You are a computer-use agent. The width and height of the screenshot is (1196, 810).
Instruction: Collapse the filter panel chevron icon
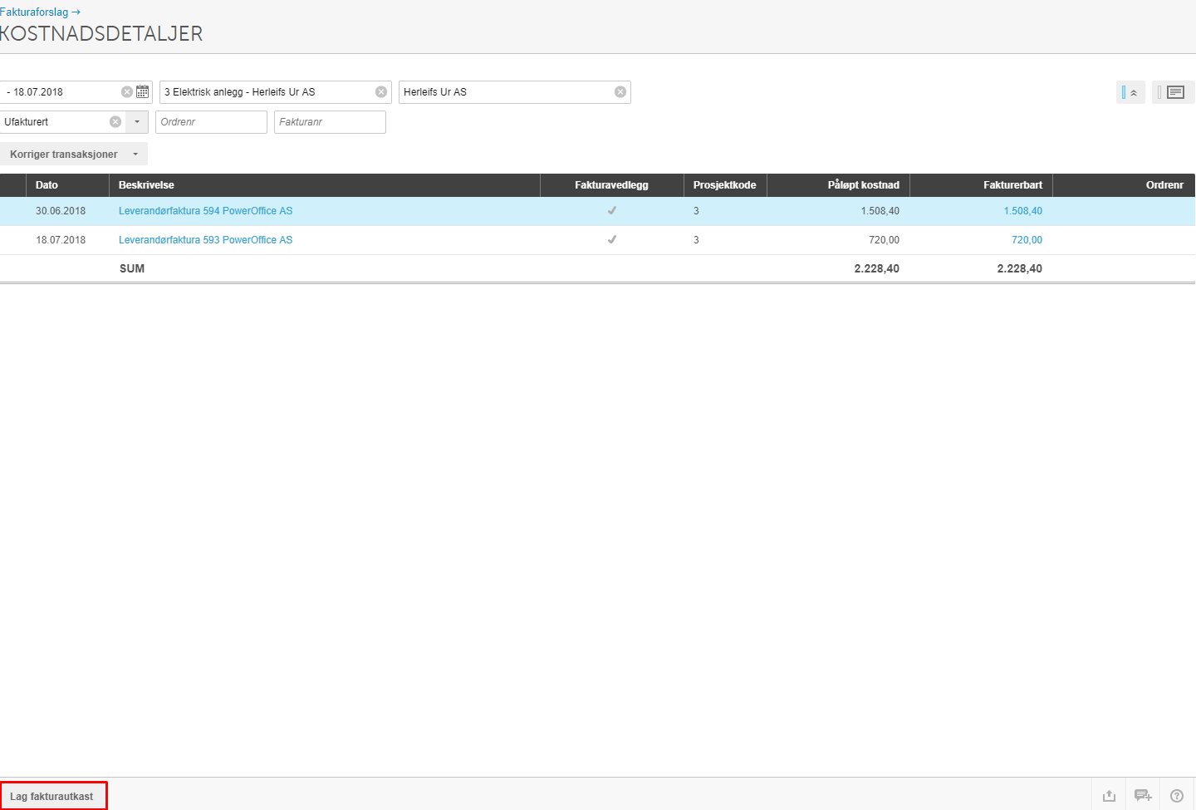pos(1130,92)
